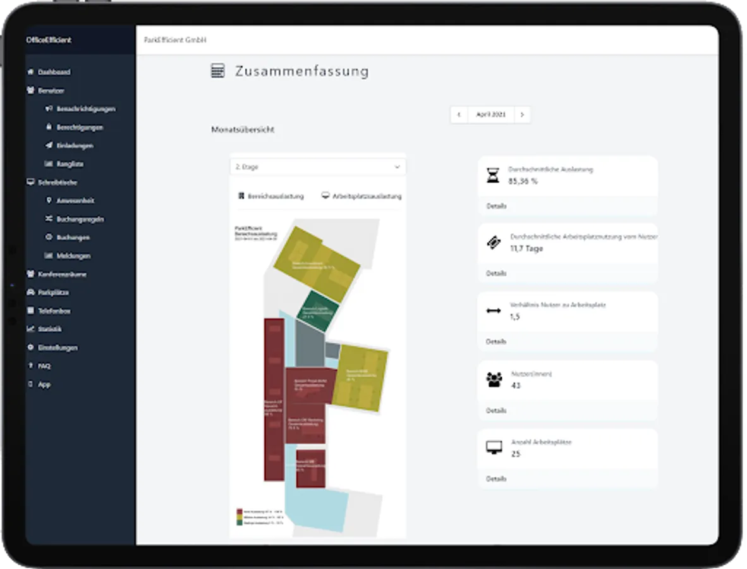
Task: Click the Benutzer users icon
Action: point(31,90)
